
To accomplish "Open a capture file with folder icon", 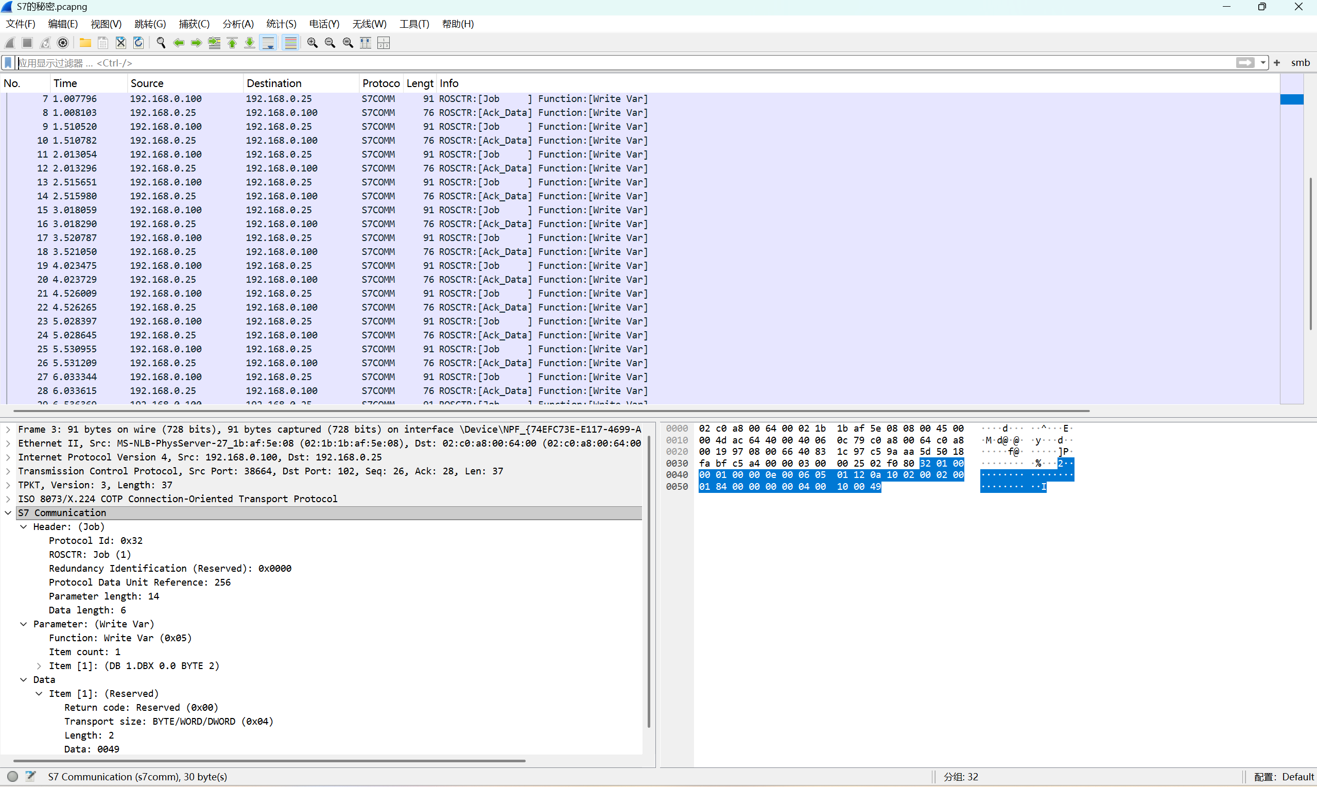I will (85, 43).
